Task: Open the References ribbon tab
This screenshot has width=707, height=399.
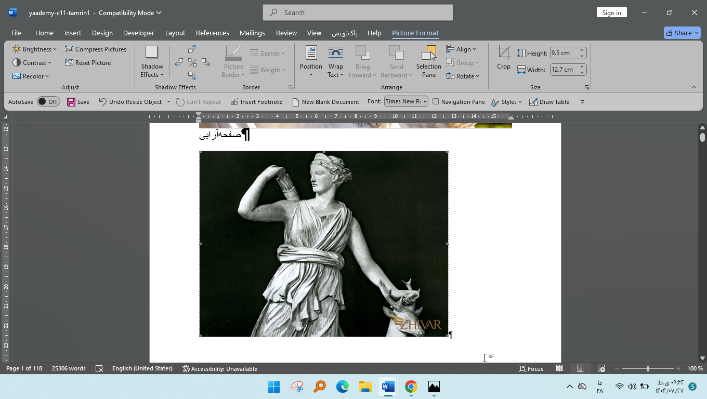Action: click(212, 33)
